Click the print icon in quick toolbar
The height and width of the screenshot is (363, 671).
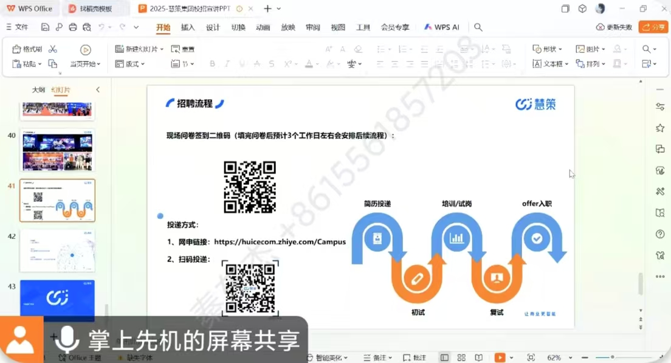[73, 27]
